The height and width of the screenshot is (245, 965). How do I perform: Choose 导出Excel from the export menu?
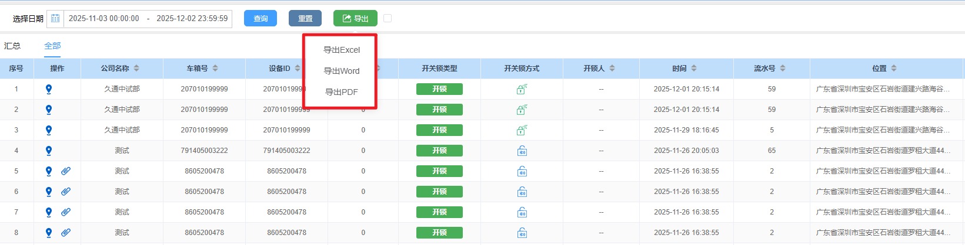342,50
